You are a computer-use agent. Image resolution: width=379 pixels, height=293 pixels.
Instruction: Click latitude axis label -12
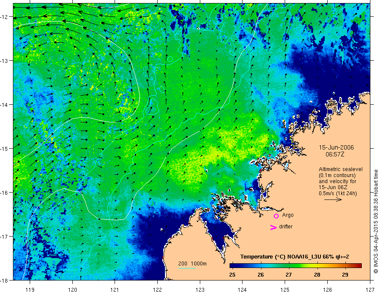[4, 17]
